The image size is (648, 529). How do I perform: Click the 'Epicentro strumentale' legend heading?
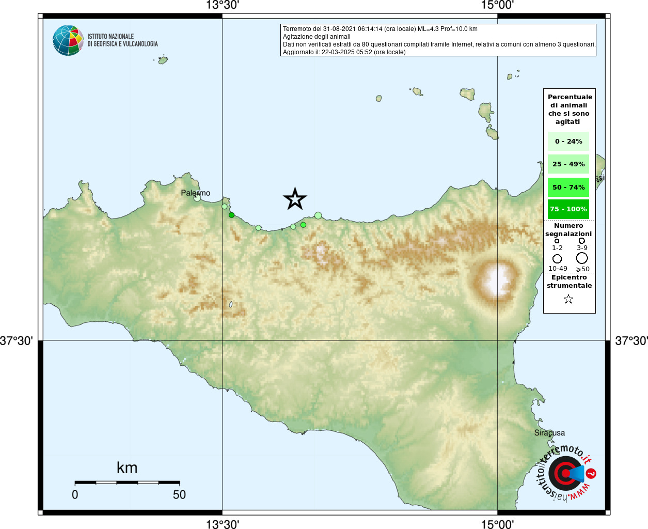point(569,282)
